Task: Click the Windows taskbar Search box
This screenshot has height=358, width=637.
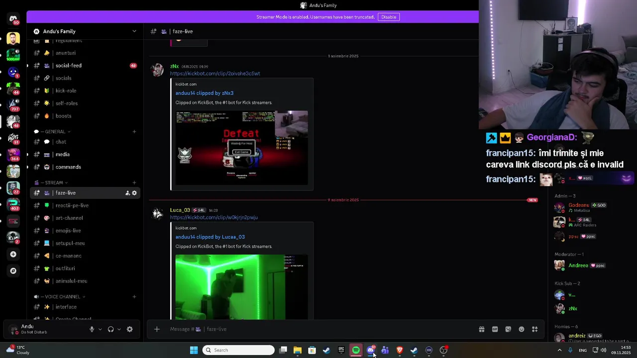Action: click(x=239, y=350)
